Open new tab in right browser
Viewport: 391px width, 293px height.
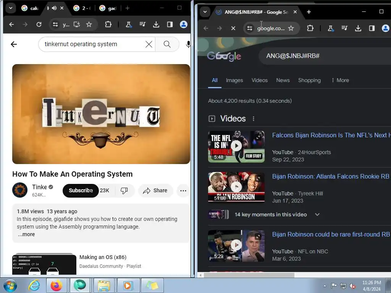[x=309, y=12]
